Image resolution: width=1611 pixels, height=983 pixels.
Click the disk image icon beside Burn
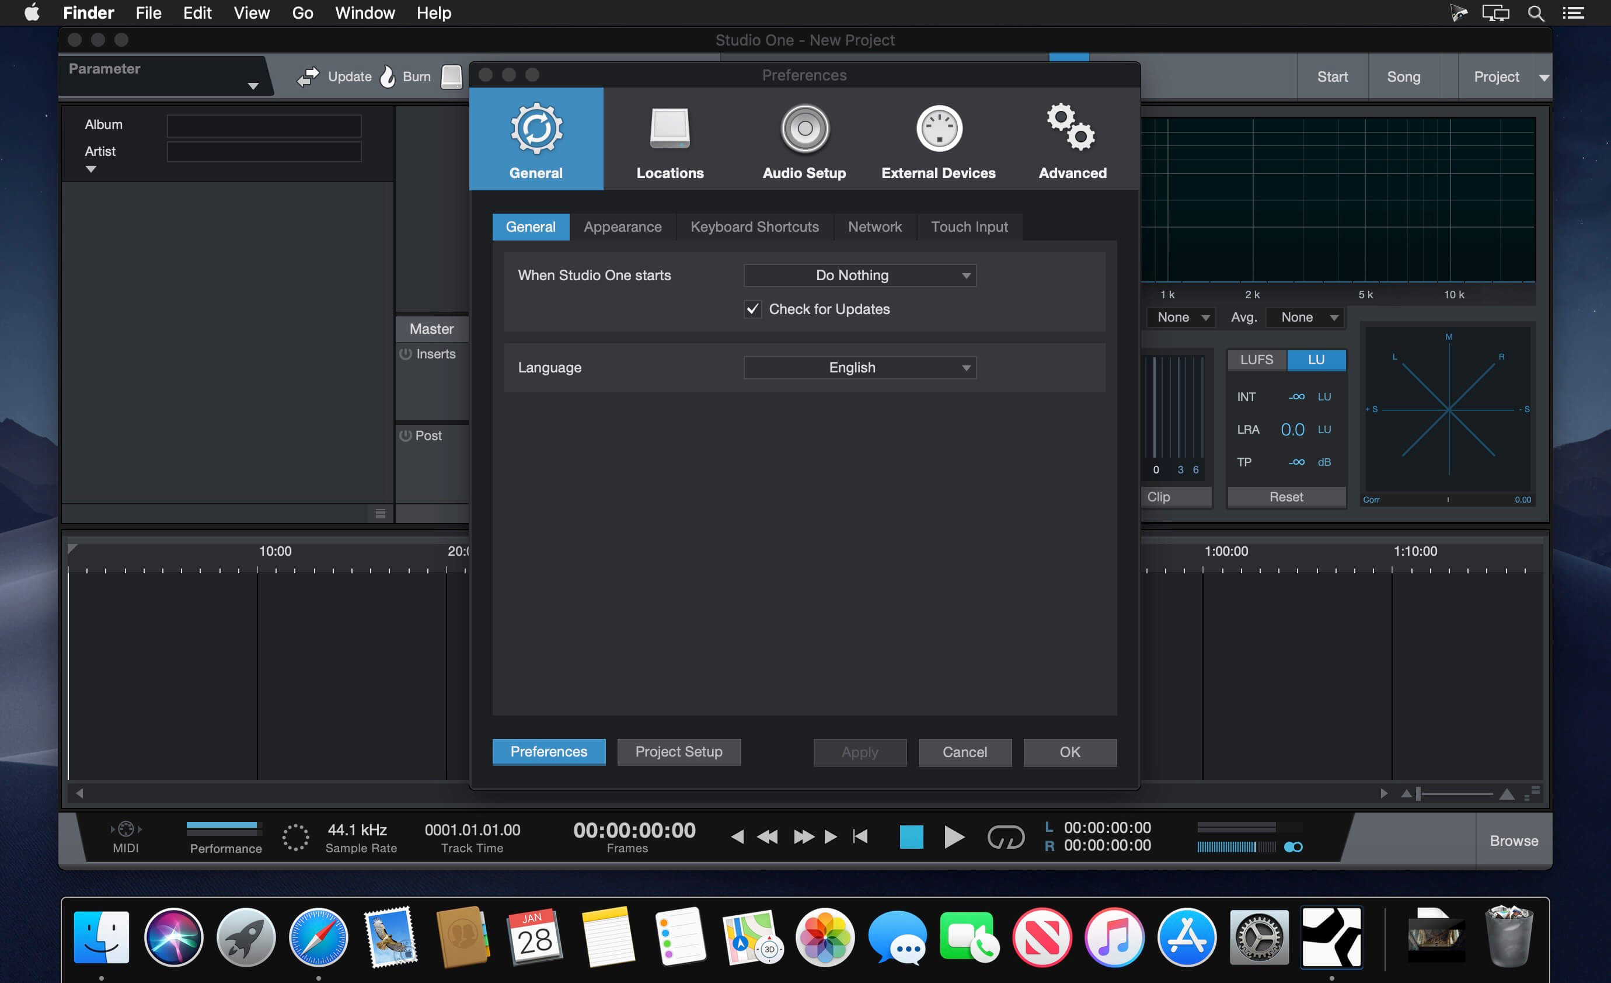(451, 76)
